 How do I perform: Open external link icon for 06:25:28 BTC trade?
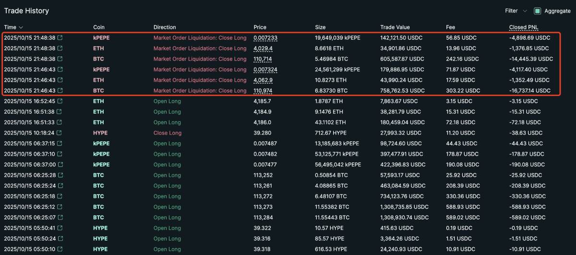coord(60,175)
